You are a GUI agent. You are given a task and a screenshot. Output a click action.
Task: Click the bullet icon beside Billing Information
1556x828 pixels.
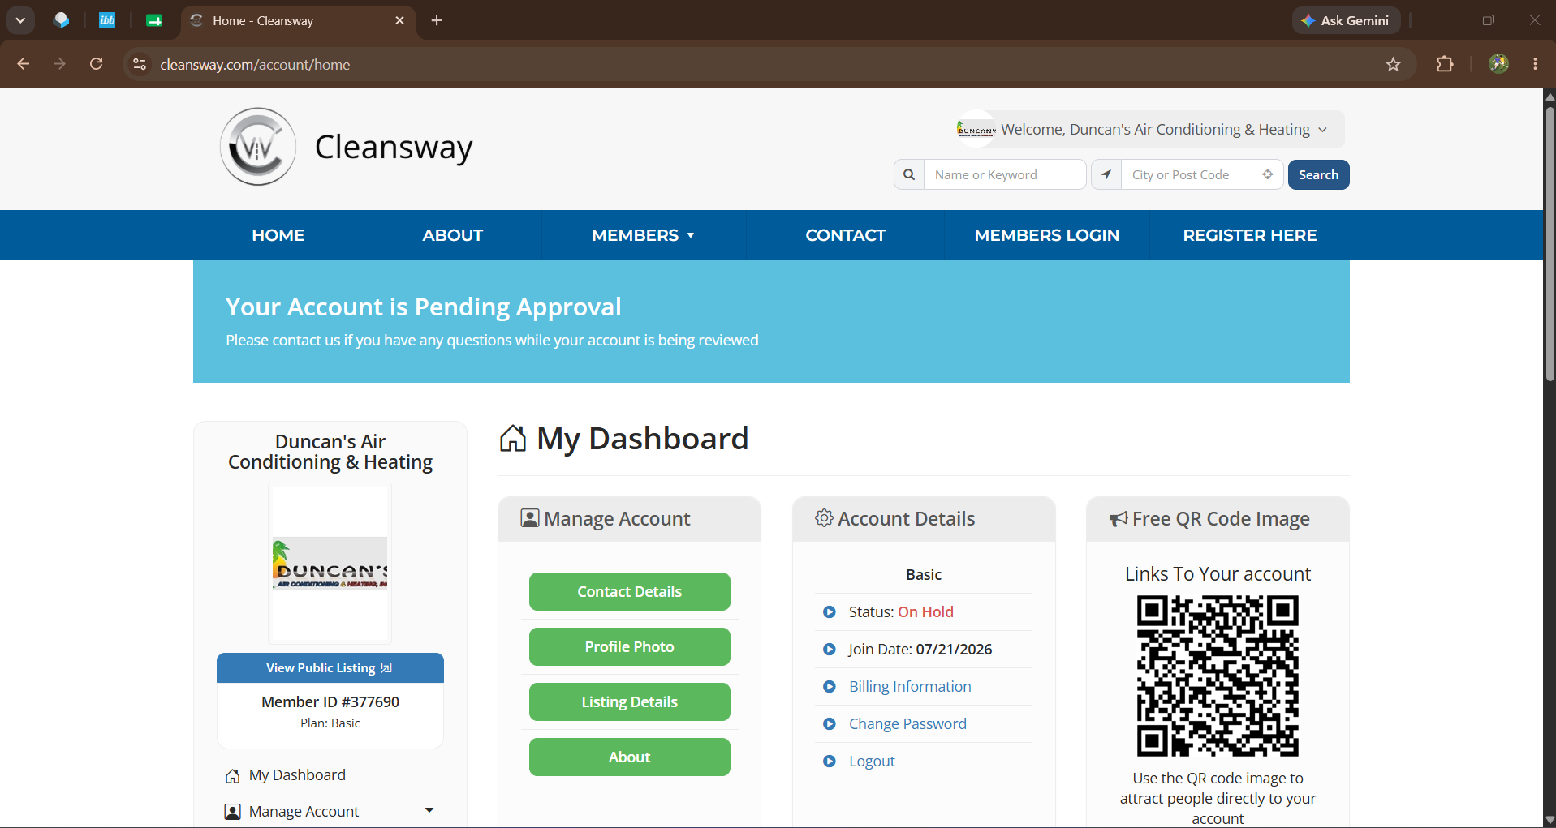click(830, 687)
